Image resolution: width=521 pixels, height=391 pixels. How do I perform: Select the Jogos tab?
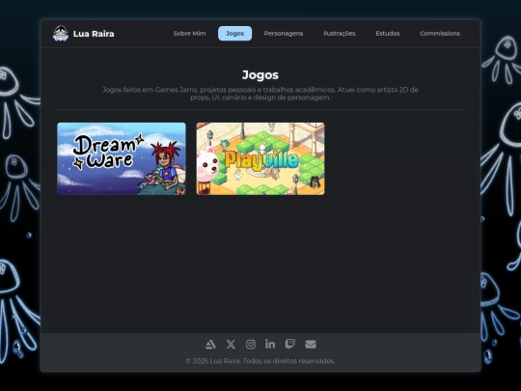234,33
